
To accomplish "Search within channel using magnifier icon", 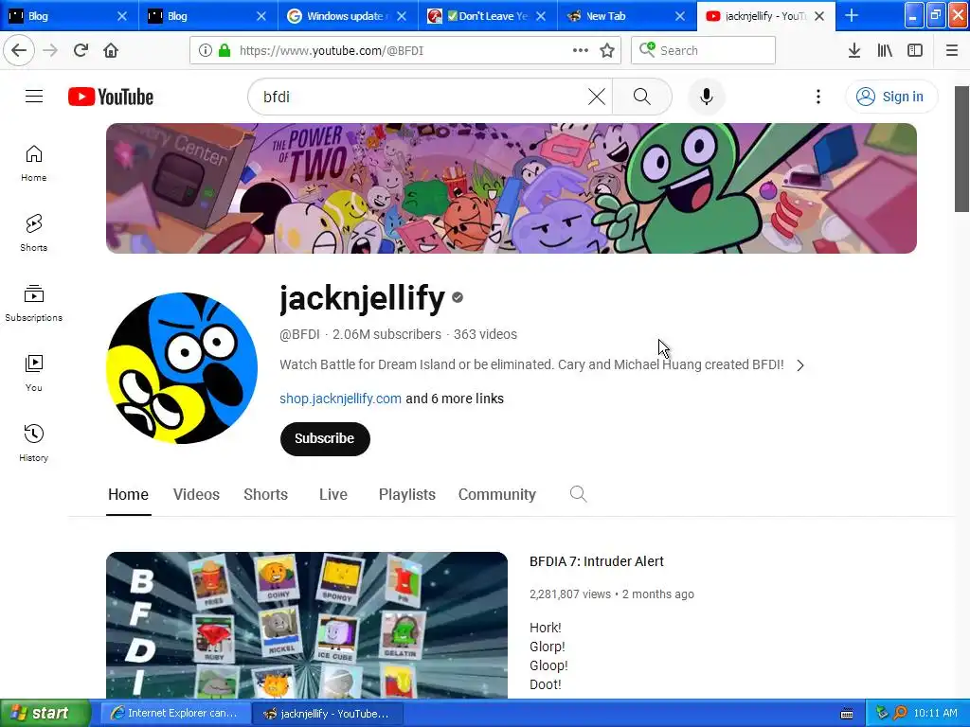I will point(578,494).
